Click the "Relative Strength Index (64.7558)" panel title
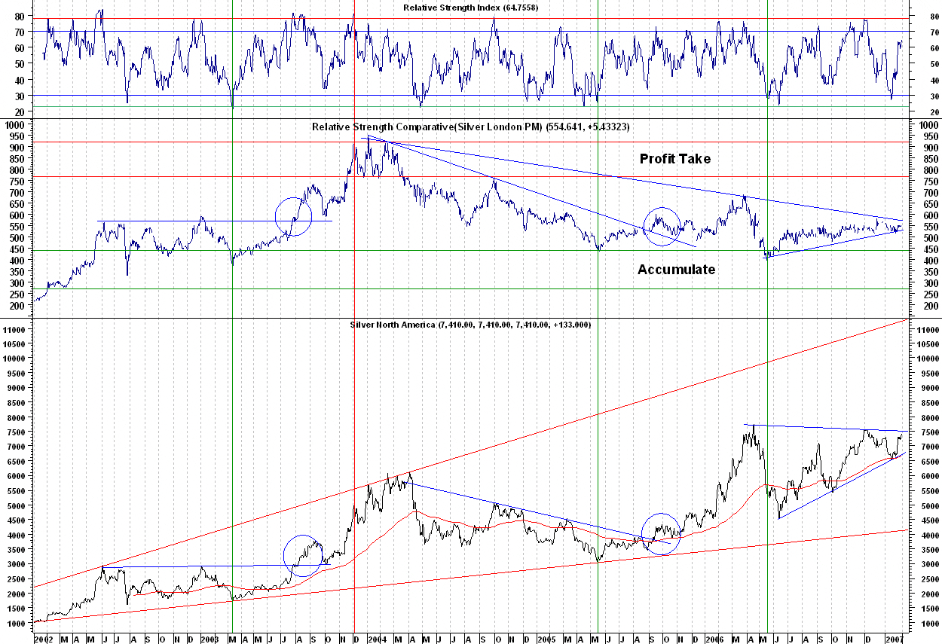The image size is (942, 644). (x=471, y=7)
